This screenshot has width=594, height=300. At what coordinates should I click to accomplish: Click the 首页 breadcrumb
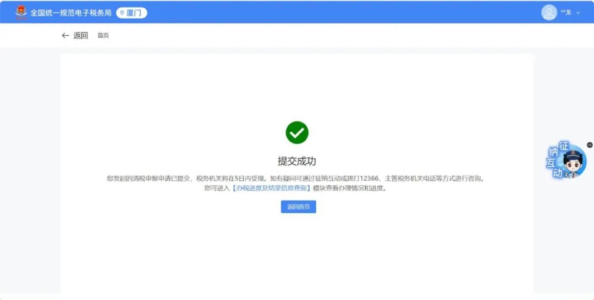coord(103,36)
